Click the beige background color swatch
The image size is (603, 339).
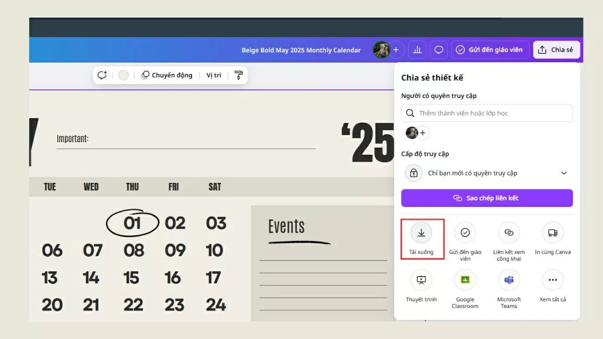(123, 75)
